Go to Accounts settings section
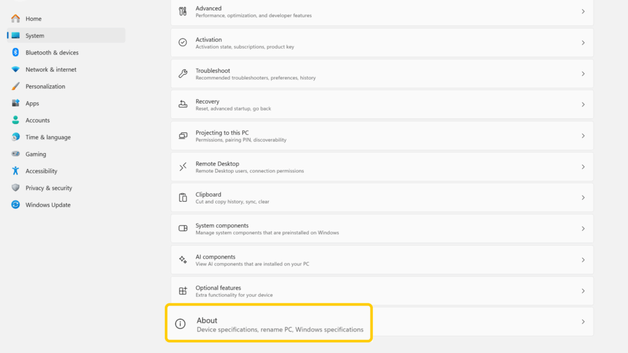The image size is (628, 353). pyautogui.click(x=37, y=120)
